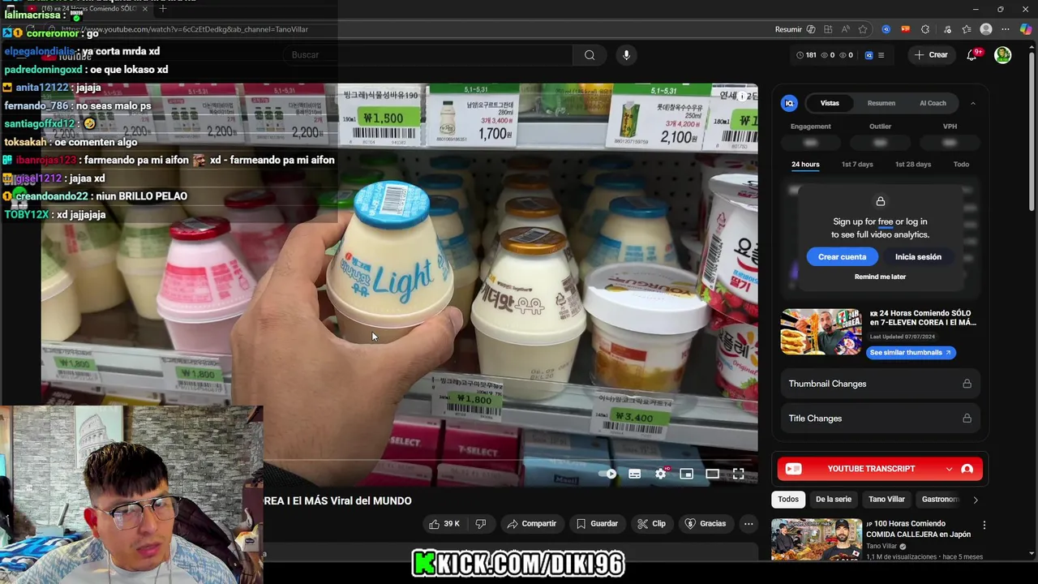This screenshot has width=1038, height=584.
Task: Open the notifications bell
Action: pyautogui.click(x=972, y=55)
